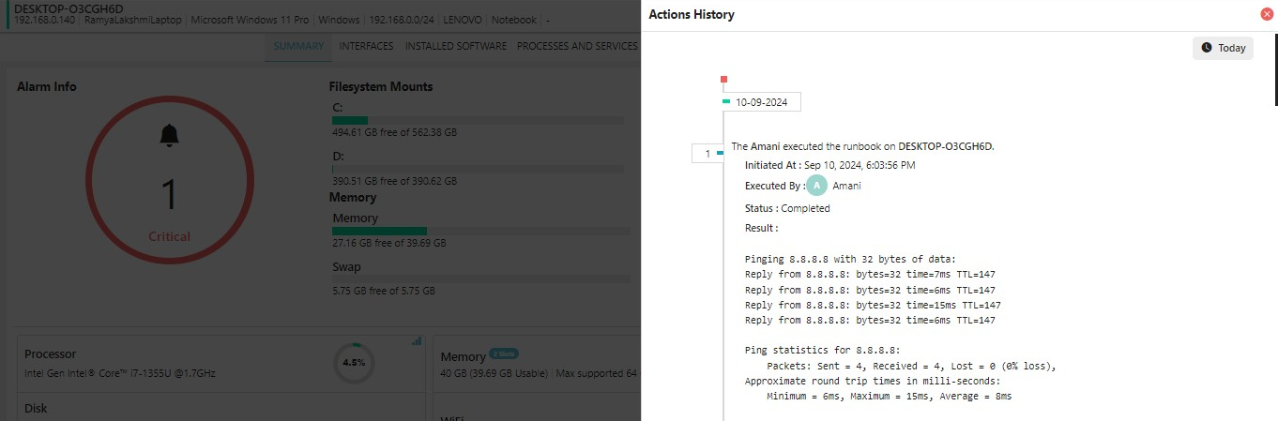Select the Processes and Services tab

pyautogui.click(x=577, y=46)
